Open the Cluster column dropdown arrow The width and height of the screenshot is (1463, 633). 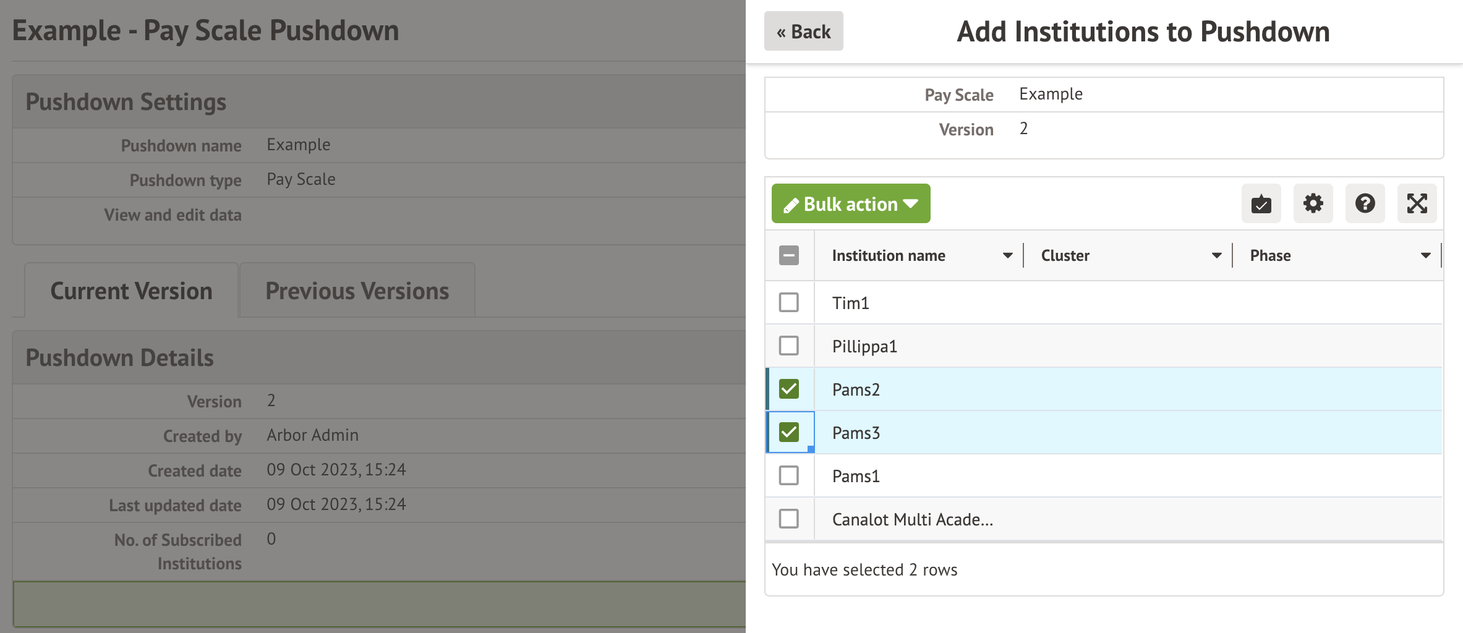[1216, 255]
